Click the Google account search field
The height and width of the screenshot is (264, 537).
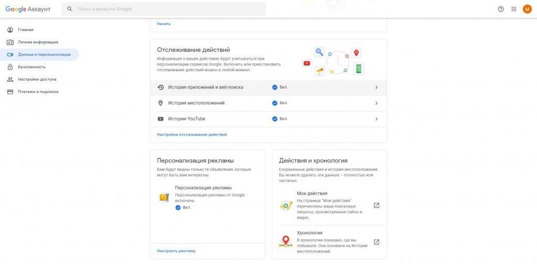(x=168, y=9)
